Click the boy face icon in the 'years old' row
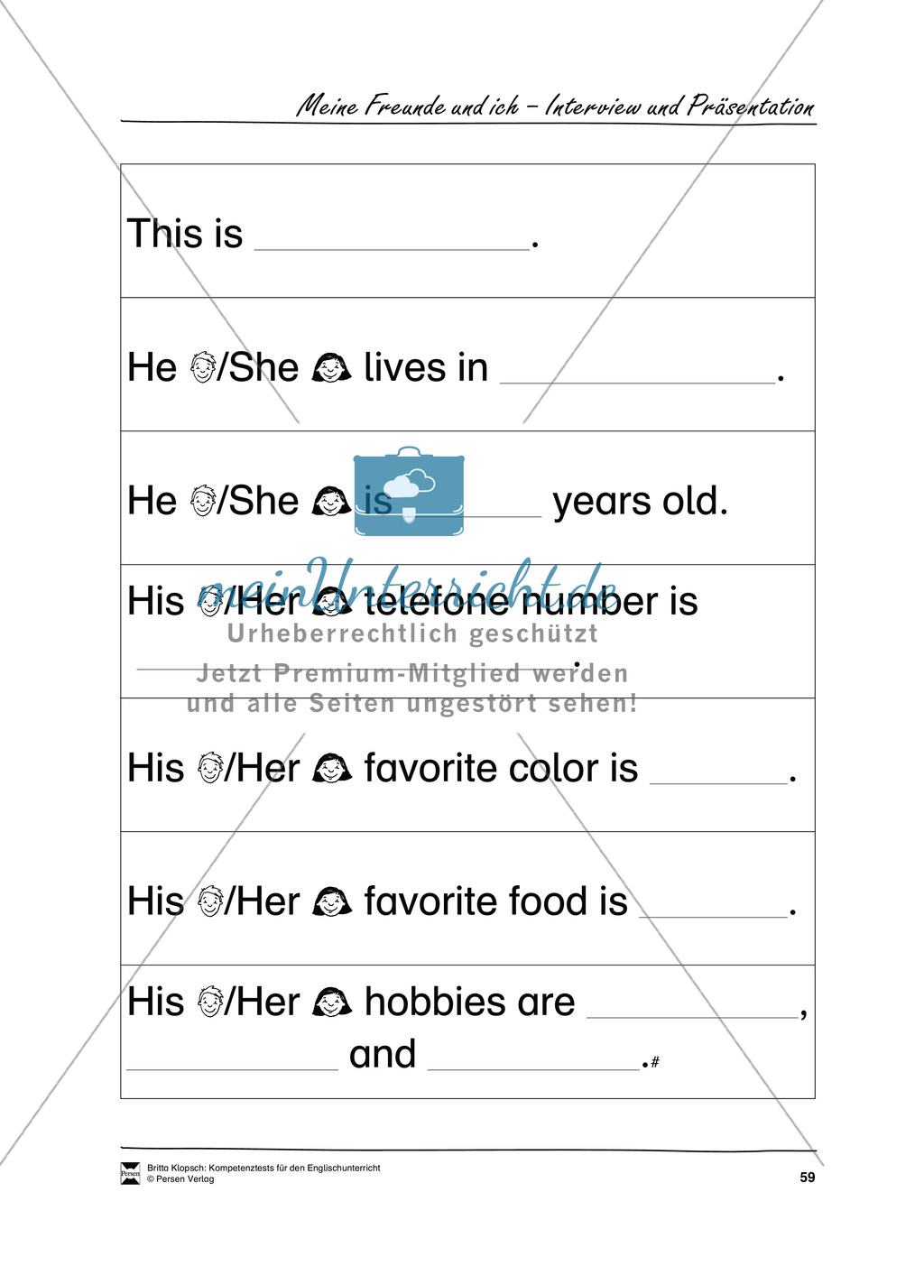 (203, 501)
